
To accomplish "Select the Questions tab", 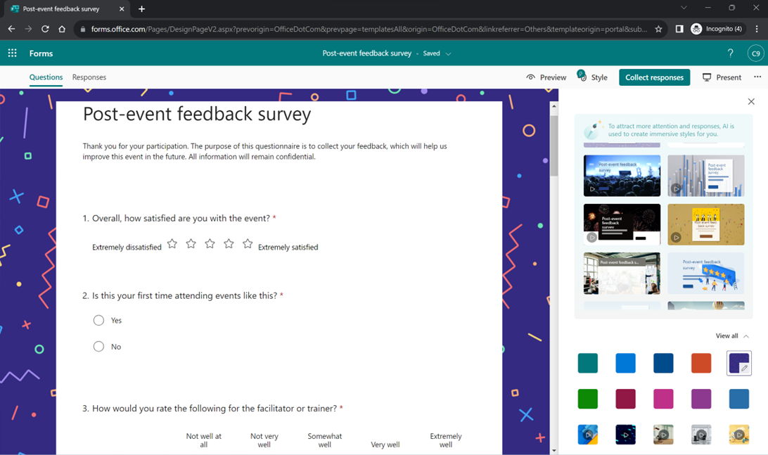I will pos(46,77).
